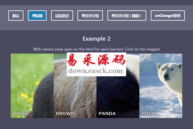Switch to the 鼠标滑过 example
193x129 pixels.
point(62,15)
